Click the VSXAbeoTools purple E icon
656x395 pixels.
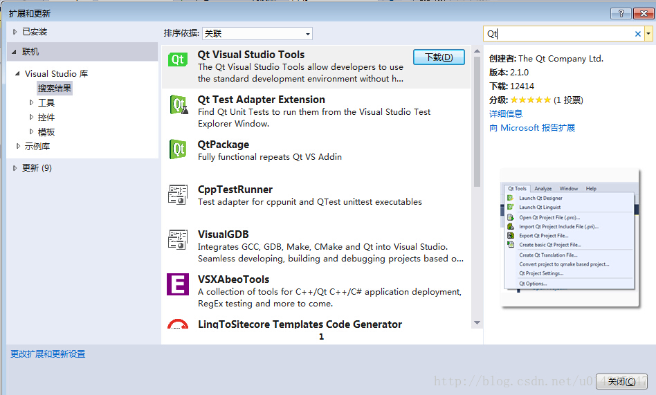[x=178, y=284]
